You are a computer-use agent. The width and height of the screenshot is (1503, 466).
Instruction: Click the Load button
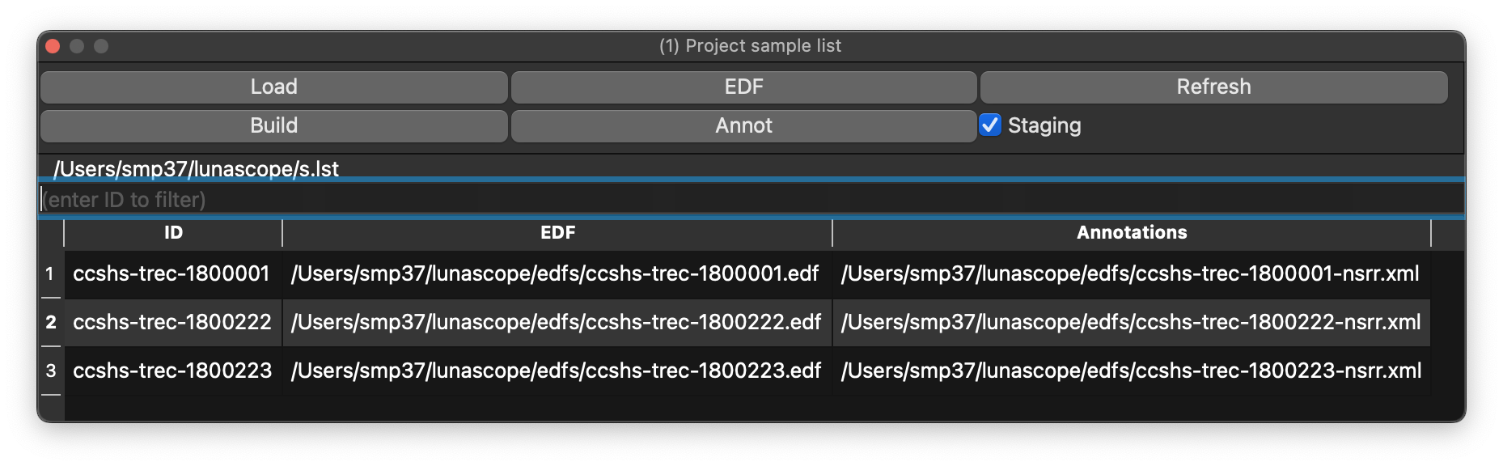275,87
